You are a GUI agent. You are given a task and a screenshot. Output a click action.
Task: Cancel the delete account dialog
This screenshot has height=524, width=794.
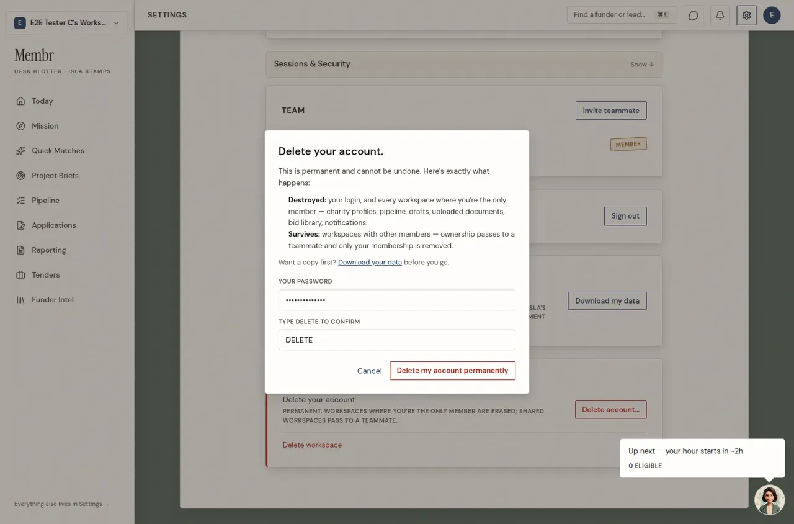(x=369, y=371)
